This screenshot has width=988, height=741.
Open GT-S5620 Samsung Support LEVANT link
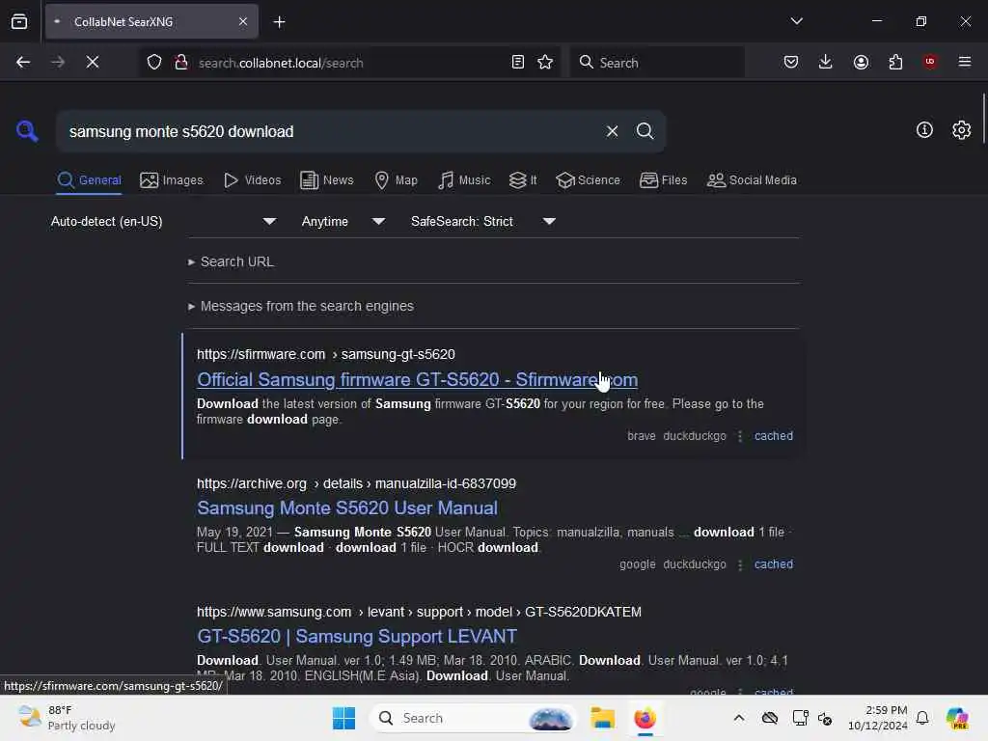pos(357,637)
